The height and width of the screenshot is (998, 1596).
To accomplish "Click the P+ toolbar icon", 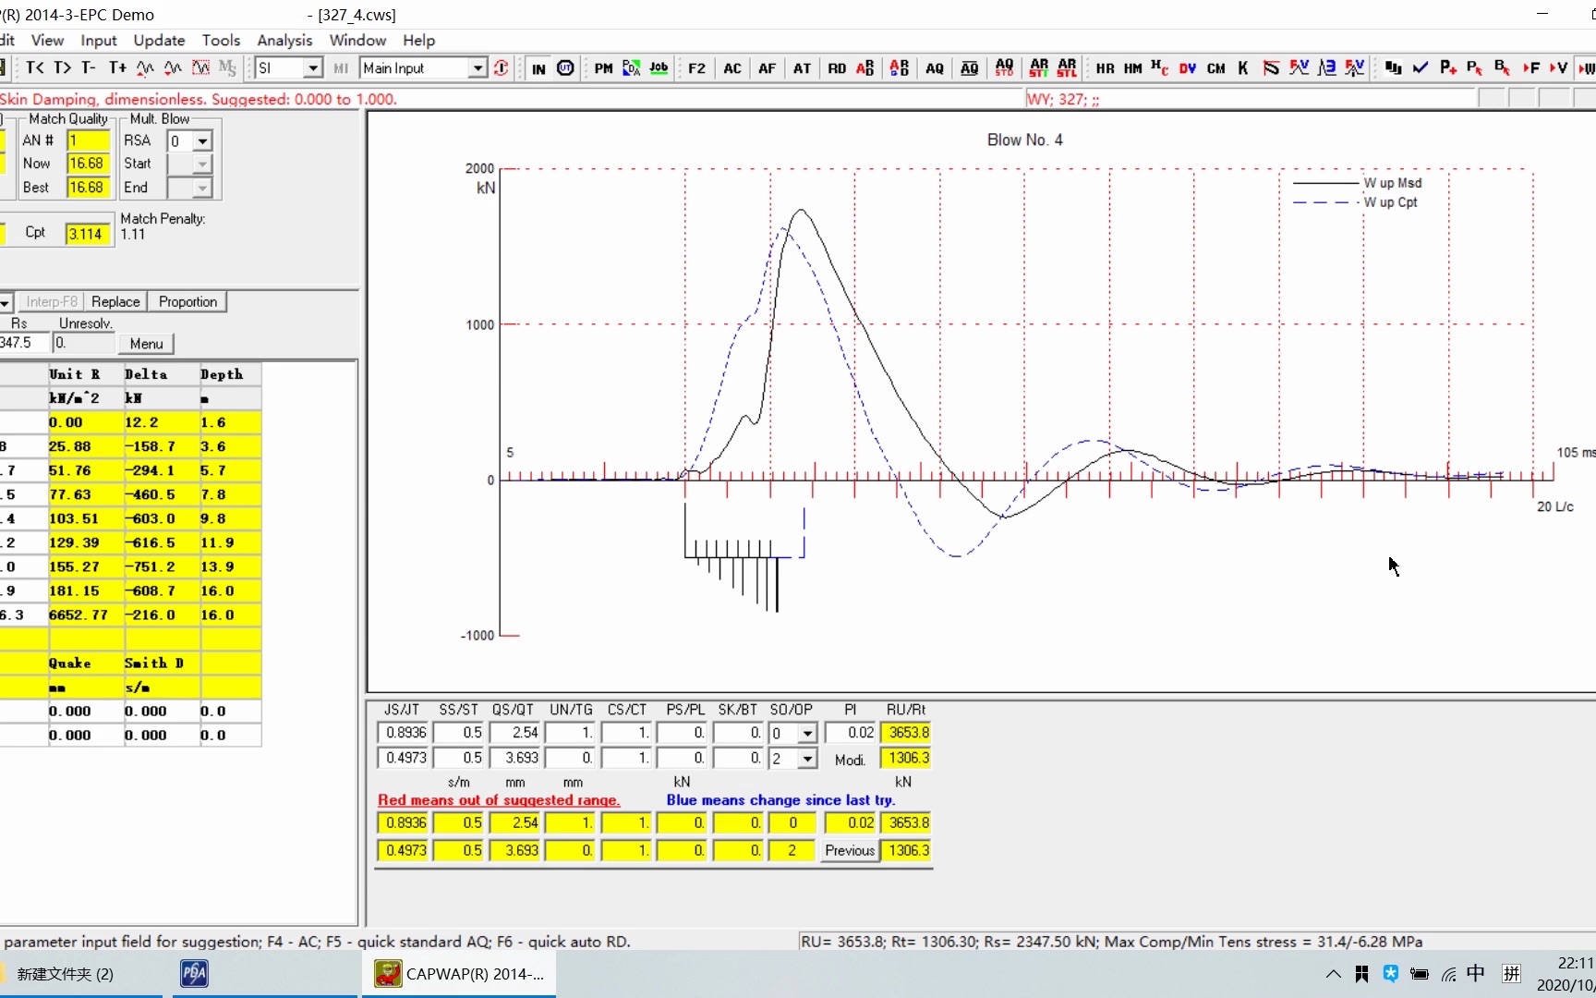I will (1448, 68).
